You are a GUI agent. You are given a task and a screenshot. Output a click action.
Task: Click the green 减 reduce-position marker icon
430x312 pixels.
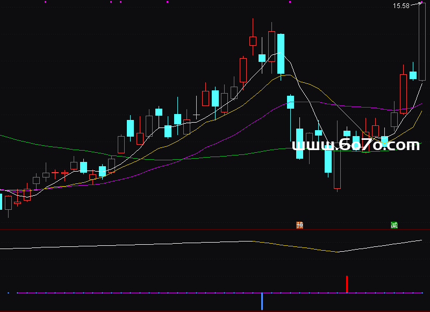pos(394,225)
